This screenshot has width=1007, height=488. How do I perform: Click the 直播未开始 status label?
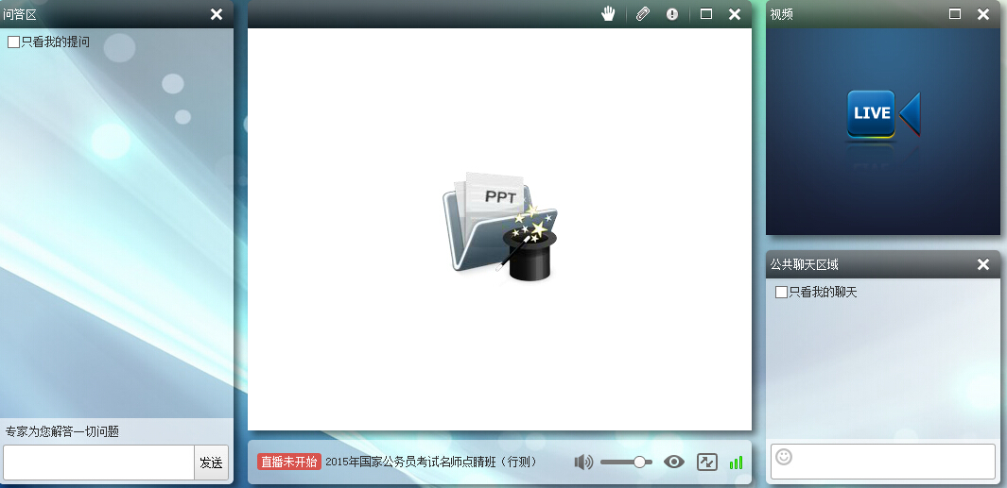click(x=289, y=462)
